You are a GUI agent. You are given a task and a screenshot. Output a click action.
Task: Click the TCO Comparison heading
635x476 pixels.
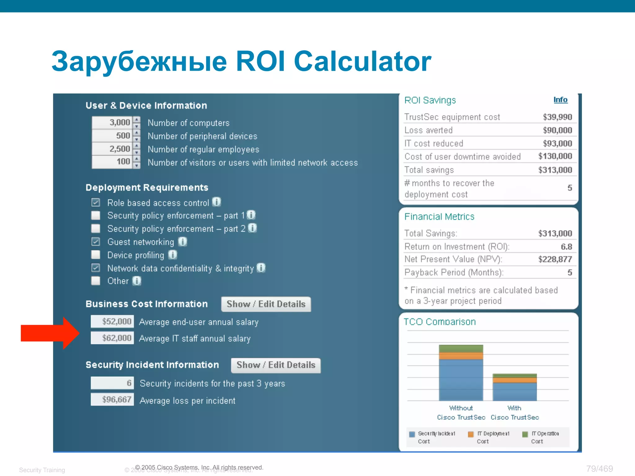click(x=440, y=322)
